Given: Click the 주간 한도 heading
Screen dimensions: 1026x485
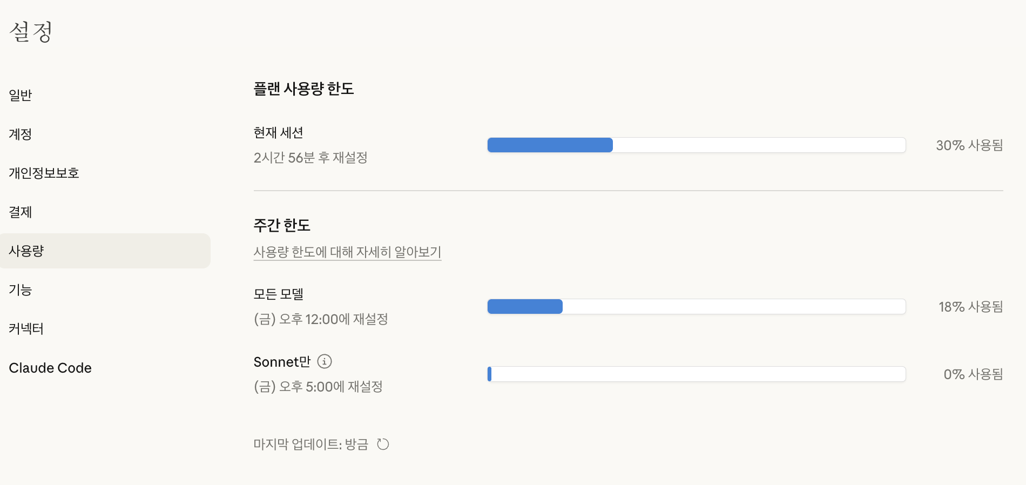Looking at the screenshot, I should (x=282, y=225).
